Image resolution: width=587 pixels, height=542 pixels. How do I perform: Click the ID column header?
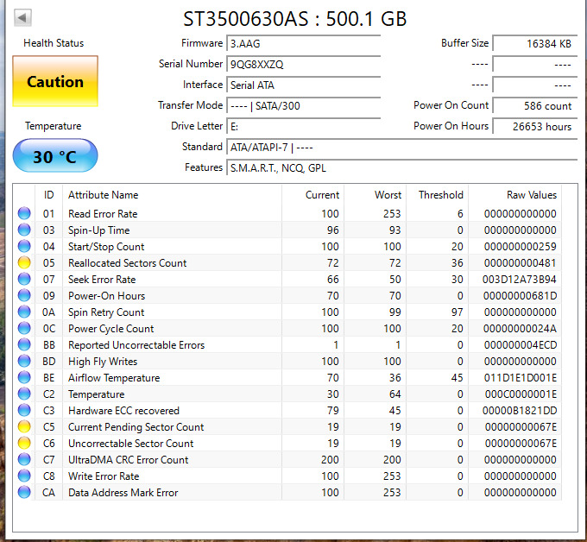48,195
